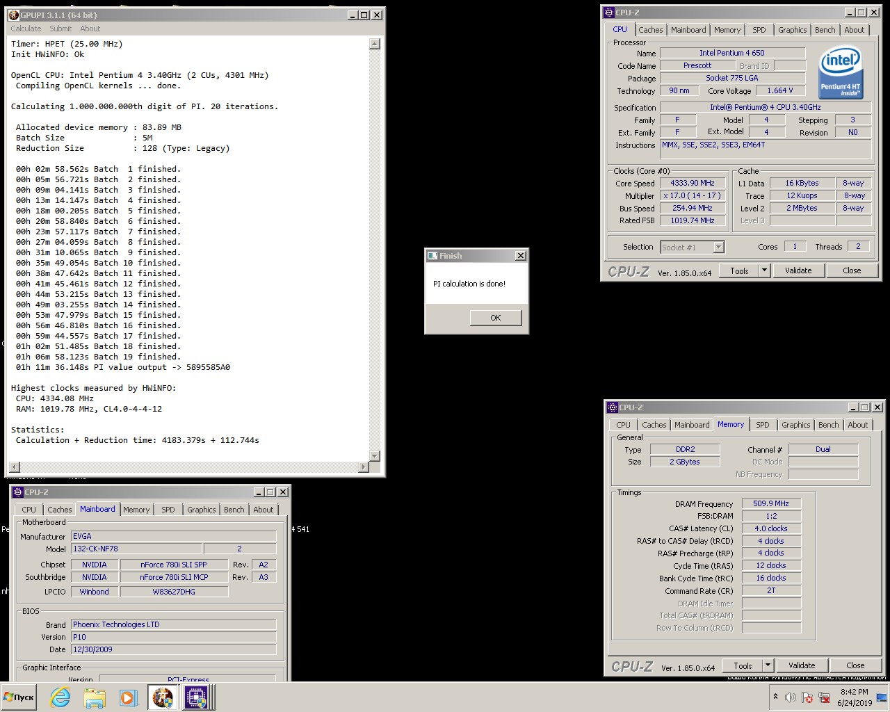Open About tab in top CPU-Z window

tap(855, 30)
